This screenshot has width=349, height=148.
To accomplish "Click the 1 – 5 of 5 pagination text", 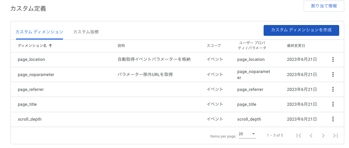I will [x=275, y=135].
